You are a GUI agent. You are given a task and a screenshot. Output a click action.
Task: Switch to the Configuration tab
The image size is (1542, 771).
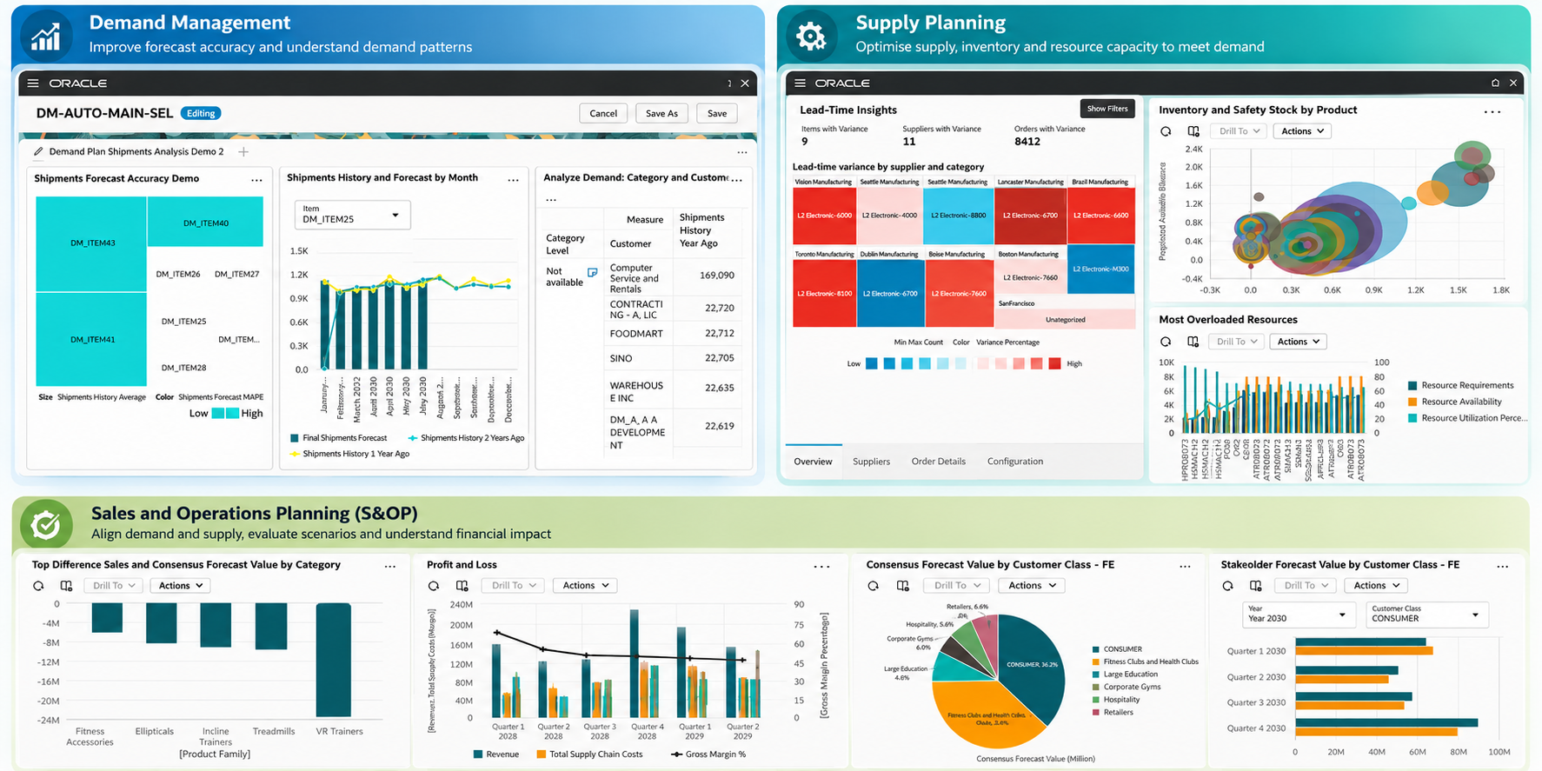tap(1014, 462)
